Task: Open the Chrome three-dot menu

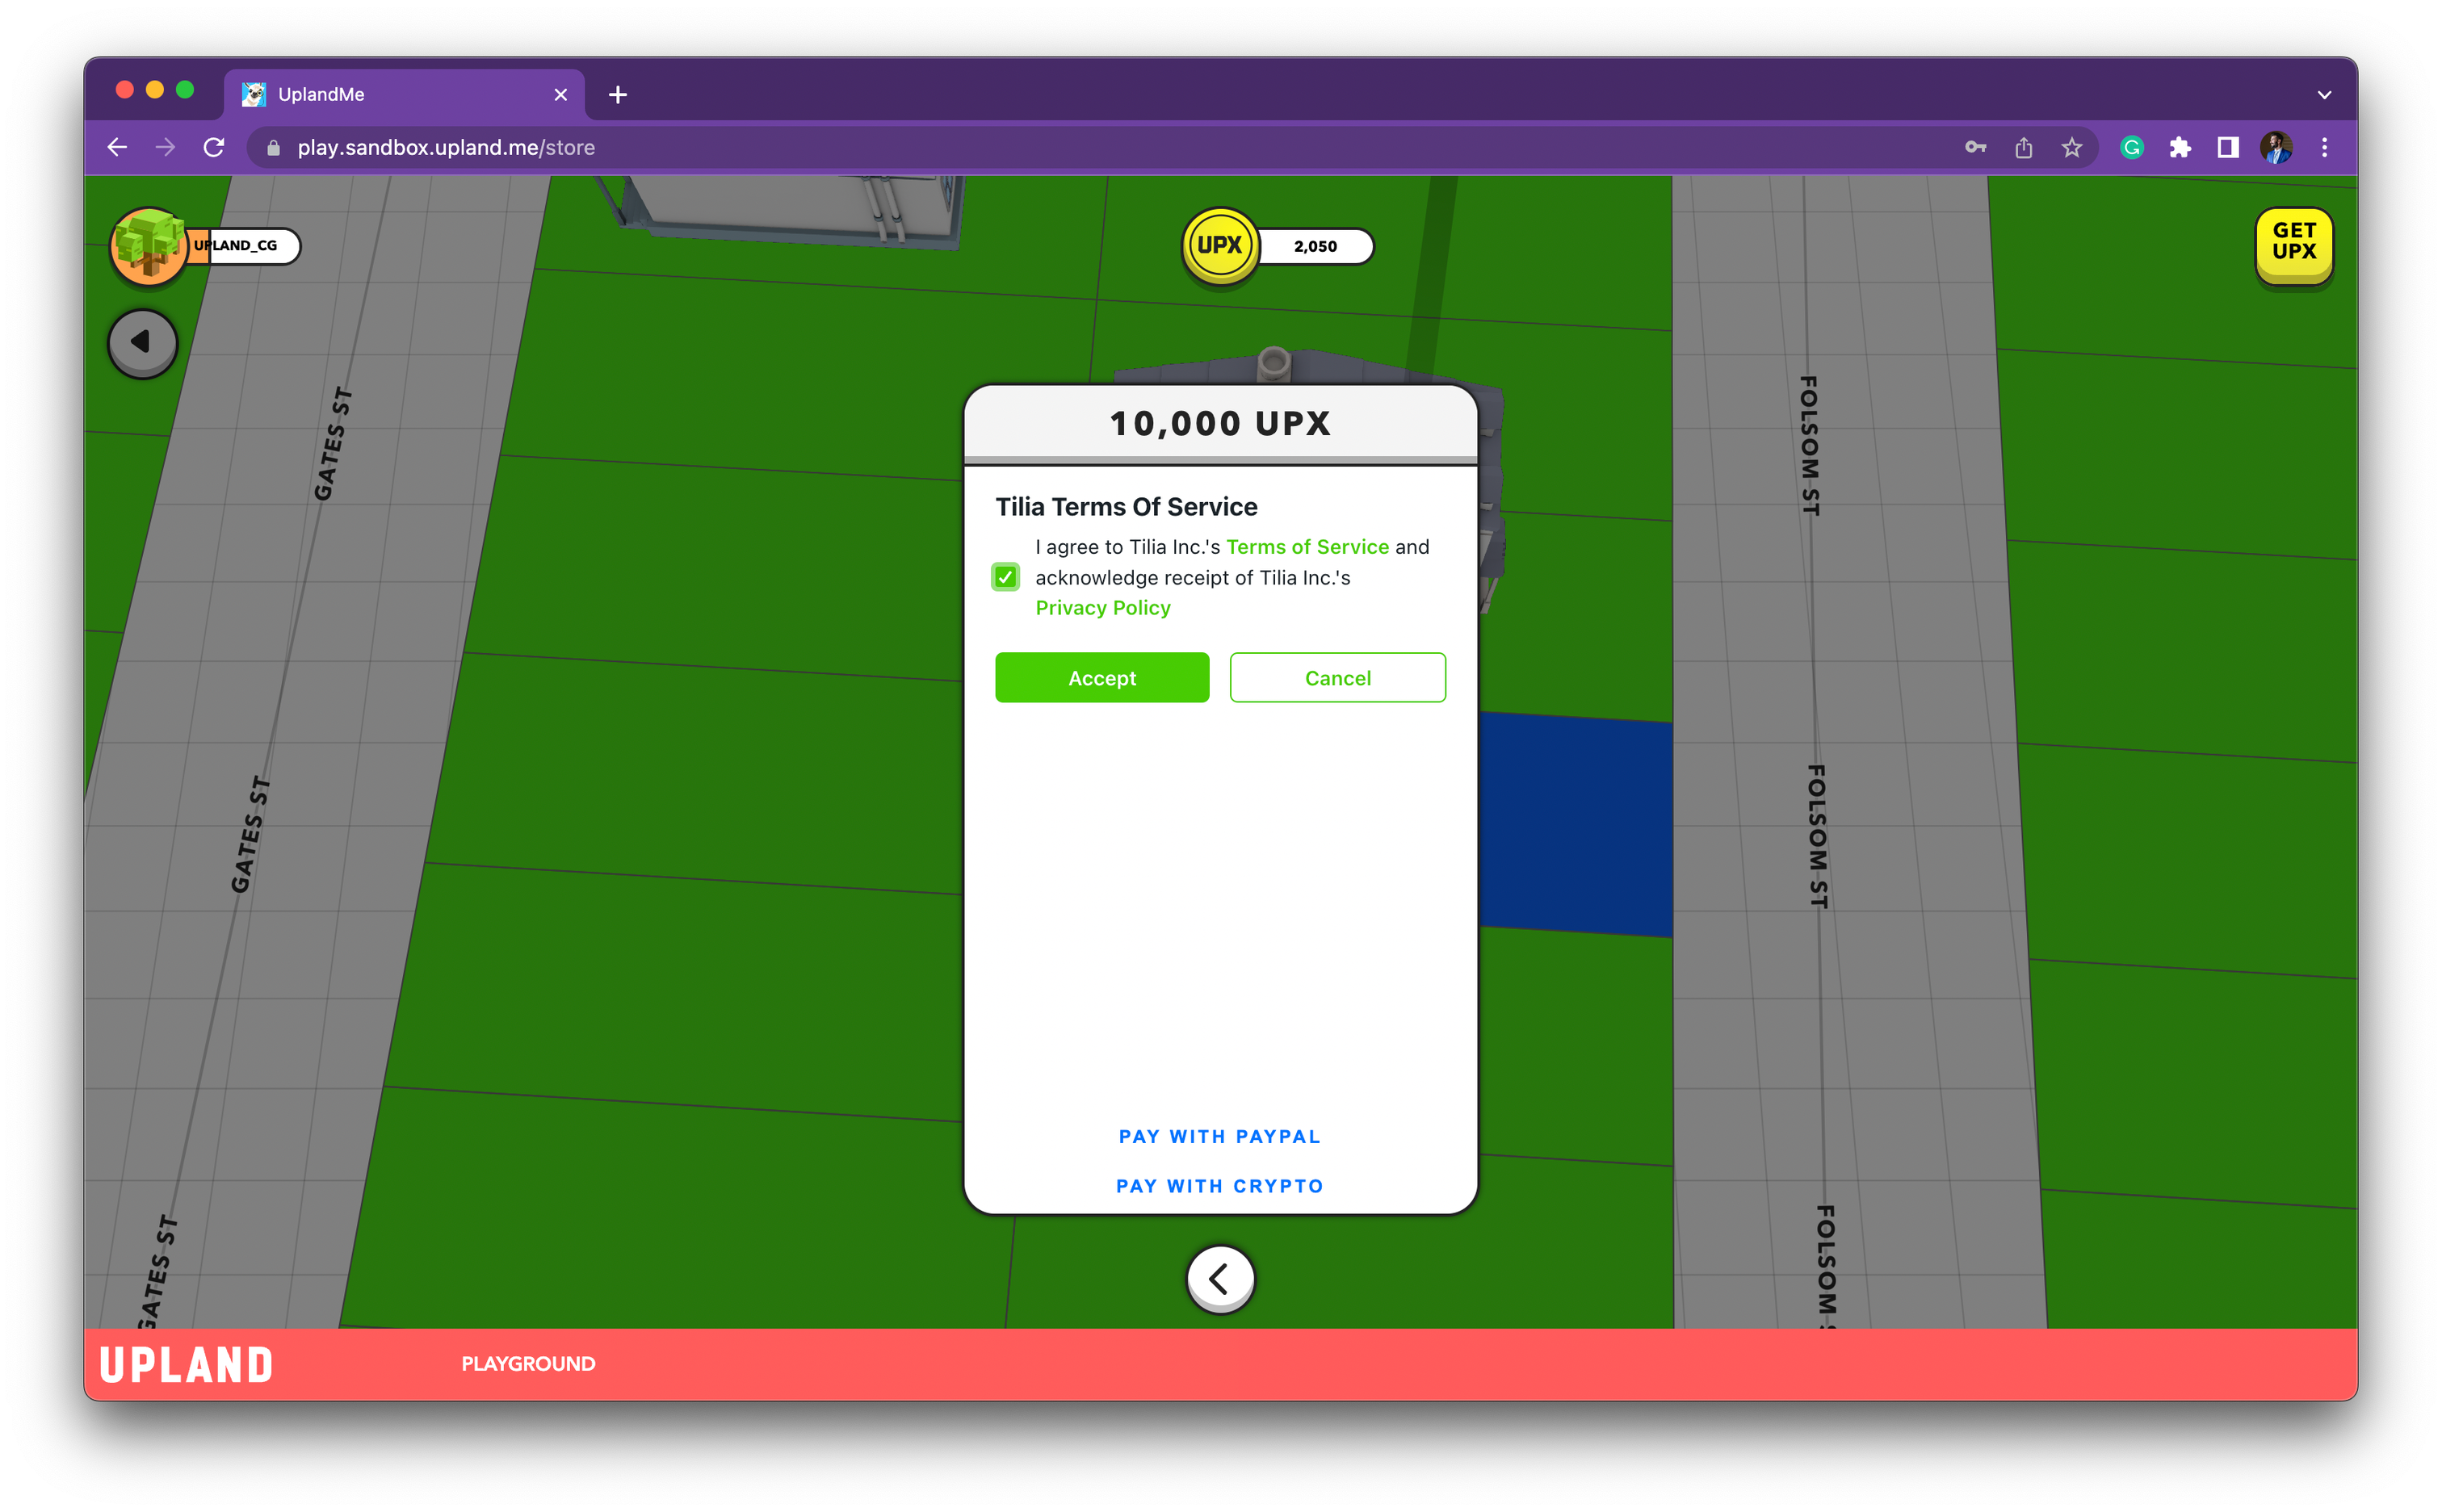Action: coord(2324,148)
